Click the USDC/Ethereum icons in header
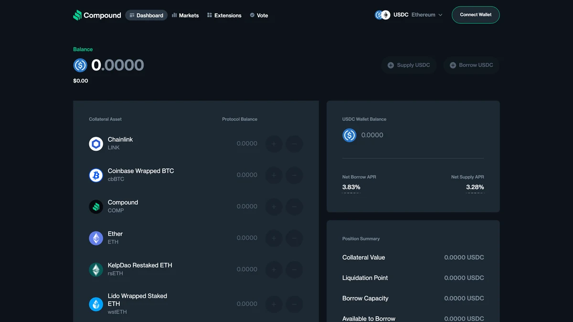This screenshot has width=573, height=322. [382, 15]
